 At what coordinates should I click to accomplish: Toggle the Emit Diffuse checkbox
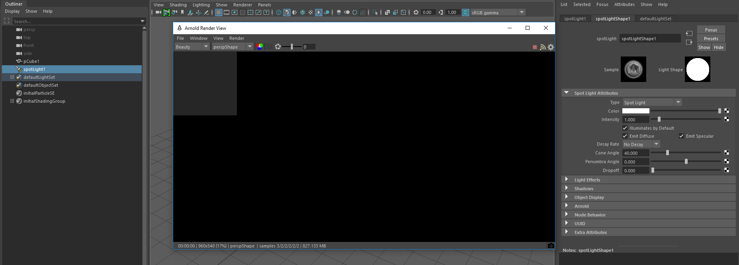625,136
